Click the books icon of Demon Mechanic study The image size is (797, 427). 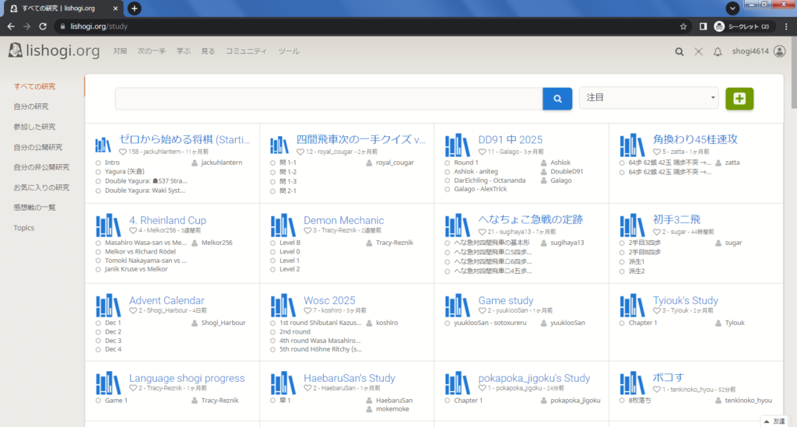pyautogui.click(x=283, y=226)
